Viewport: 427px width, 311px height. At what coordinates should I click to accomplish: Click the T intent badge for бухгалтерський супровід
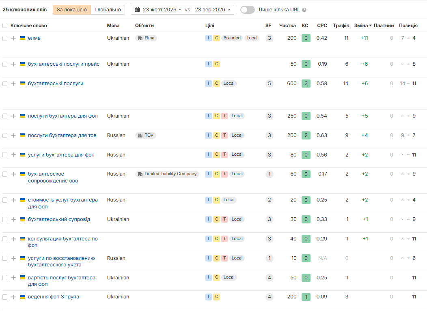(x=225, y=219)
